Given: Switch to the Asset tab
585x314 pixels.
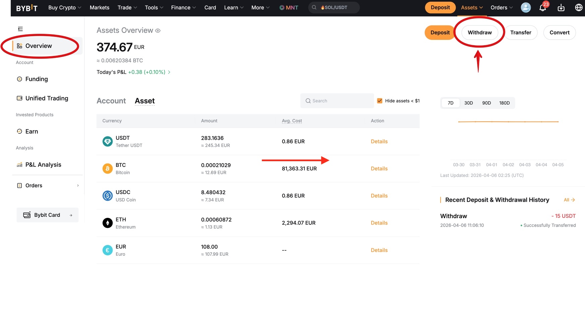Looking at the screenshot, I should tap(145, 101).
